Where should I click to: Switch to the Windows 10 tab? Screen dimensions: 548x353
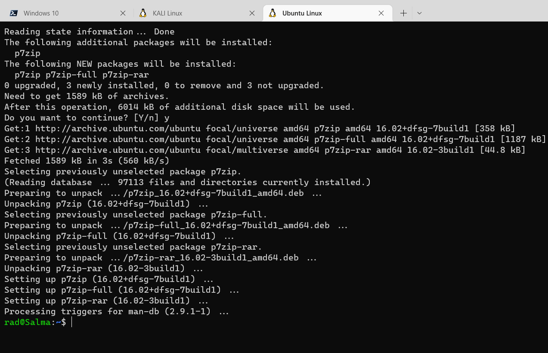click(41, 13)
